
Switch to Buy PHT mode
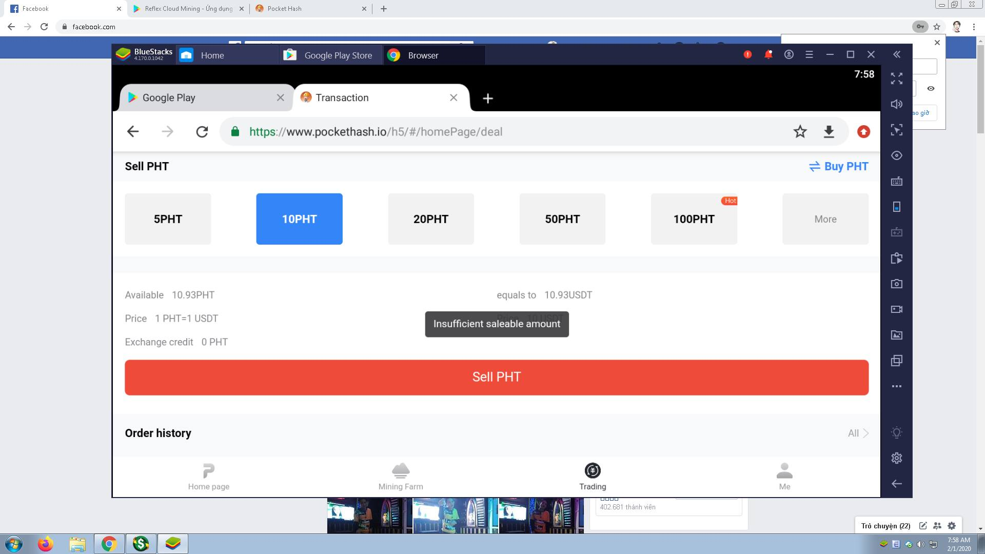point(838,166)
